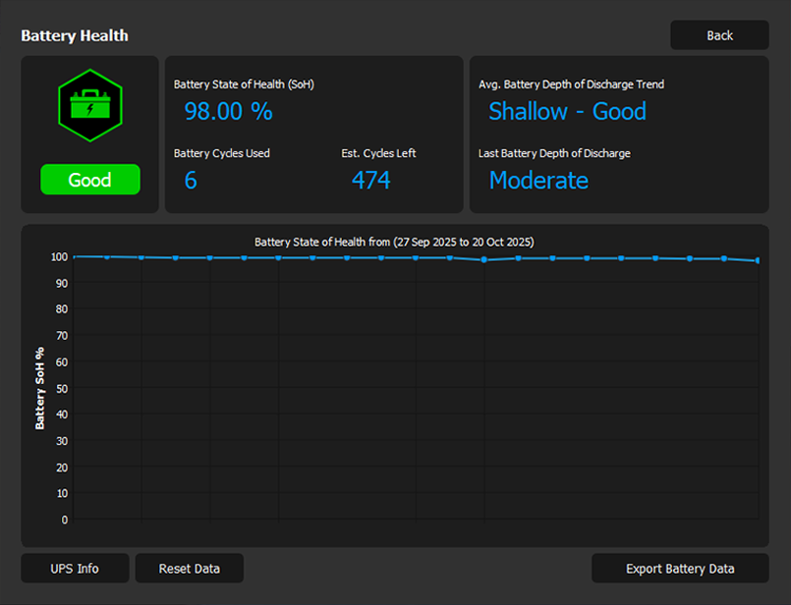Go back using the Back button
The width and height of the screenshot is (791, 605).
click(x=719, y=35)
